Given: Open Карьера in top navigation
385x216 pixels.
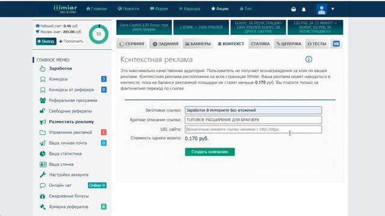Looking at the screenshot, I should pyautogui.click(x=189, y=8).
